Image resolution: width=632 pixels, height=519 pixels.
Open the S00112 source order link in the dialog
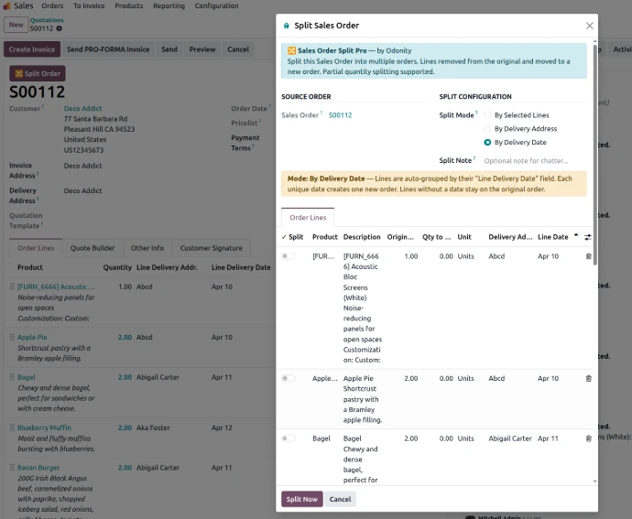click(340, 115)
